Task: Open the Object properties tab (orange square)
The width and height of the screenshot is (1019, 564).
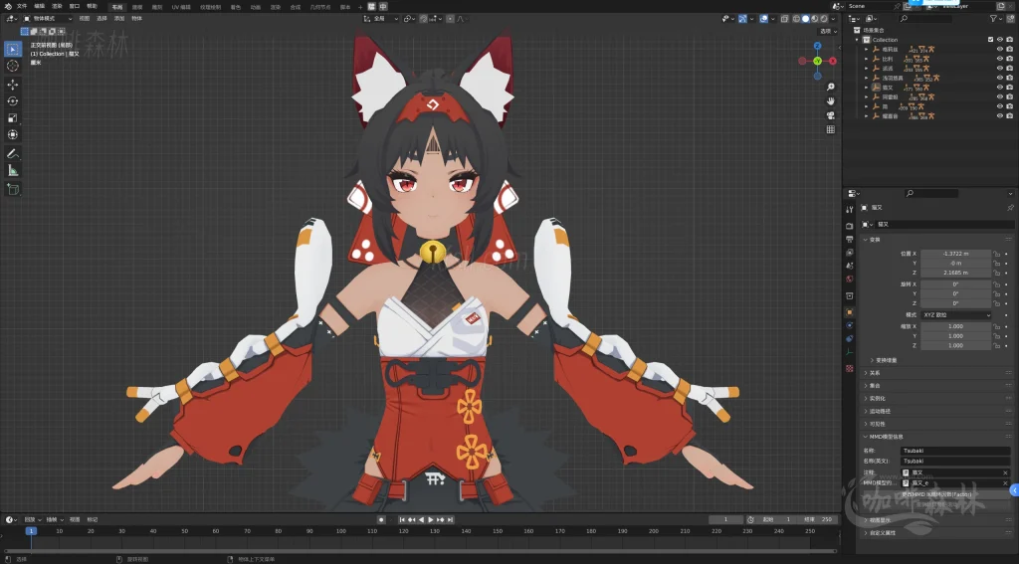Action: 850,312
